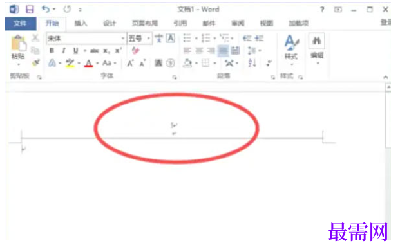Click the show paragraph marks icon
400x252 pixels.
tap(269, 63)
